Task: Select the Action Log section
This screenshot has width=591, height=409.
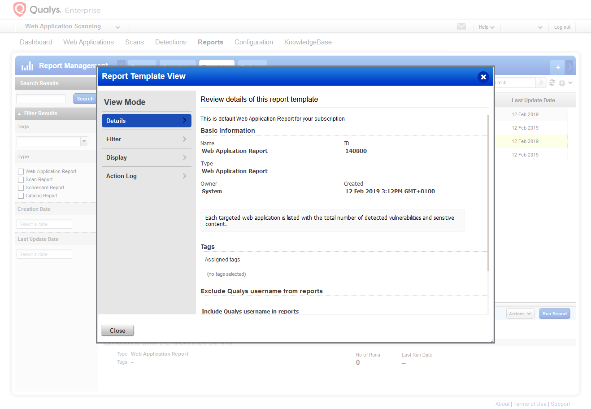Action: pos(147,176)
